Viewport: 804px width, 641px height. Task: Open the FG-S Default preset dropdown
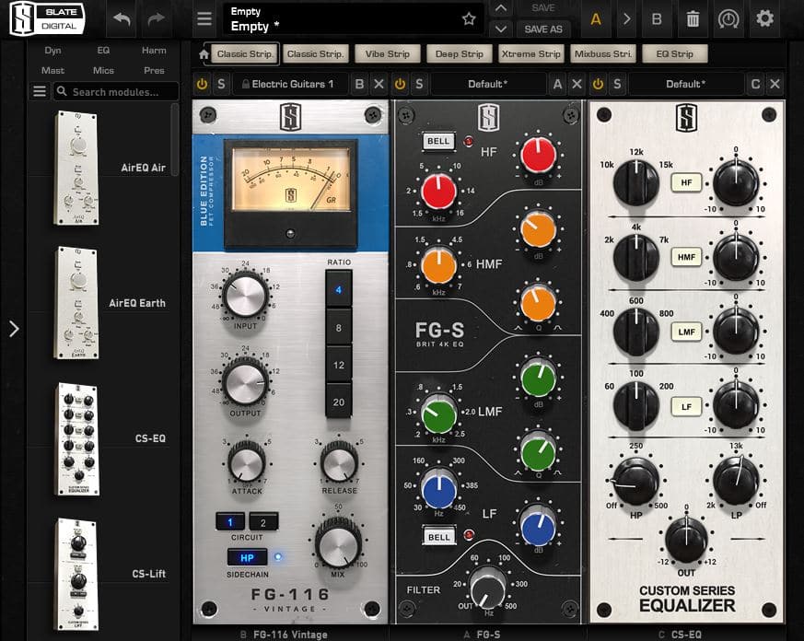[487, 84]
